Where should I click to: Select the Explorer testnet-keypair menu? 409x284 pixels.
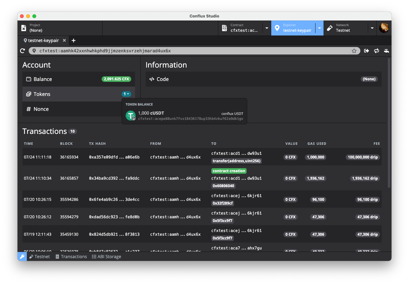tap(293, 28)
